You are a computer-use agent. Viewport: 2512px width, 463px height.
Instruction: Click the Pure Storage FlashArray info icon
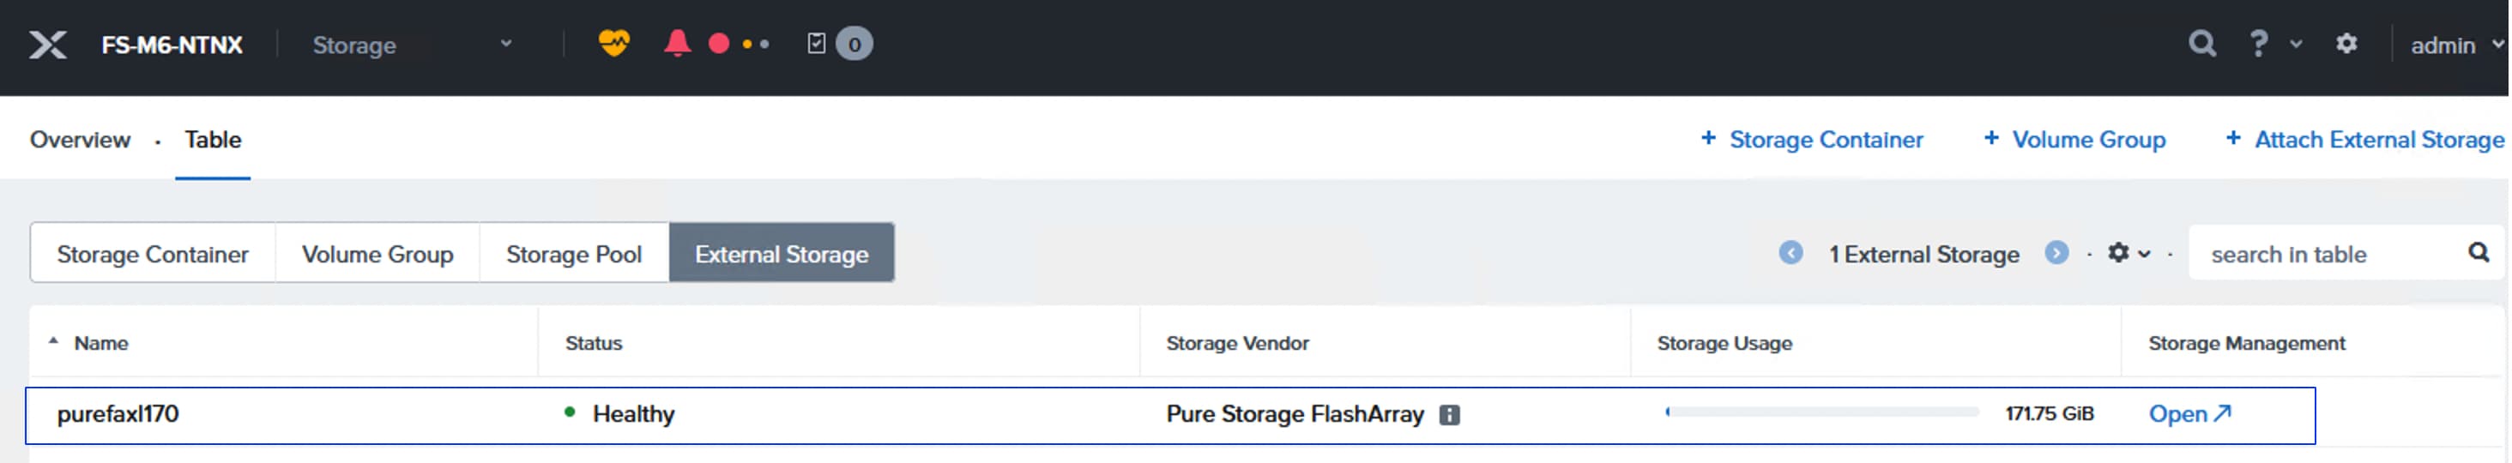[x=1450, y=415]
